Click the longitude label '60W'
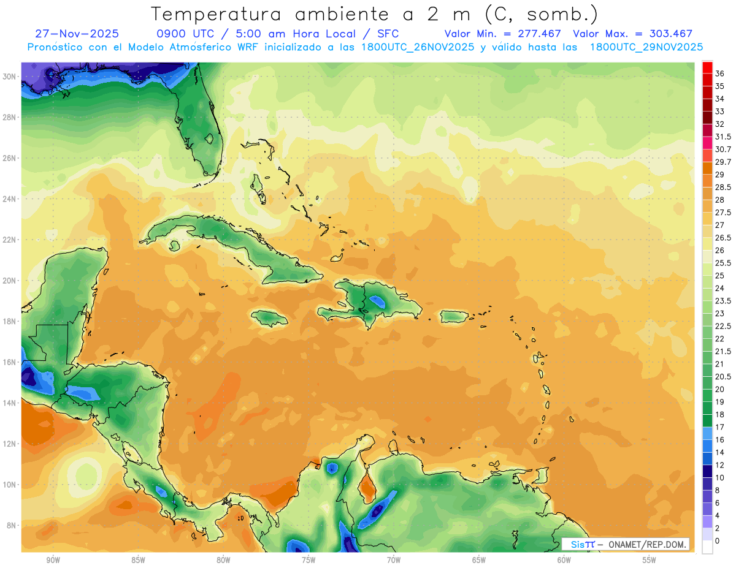 point(564,561)
